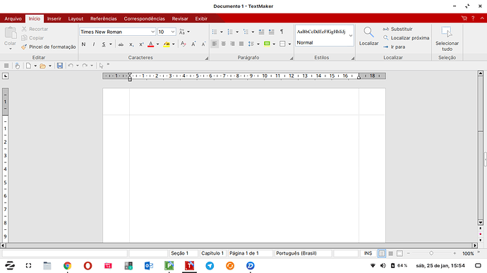Click Pincel de formatação
Viewport: 487px width, 273px height.
(x=49, y=47)
